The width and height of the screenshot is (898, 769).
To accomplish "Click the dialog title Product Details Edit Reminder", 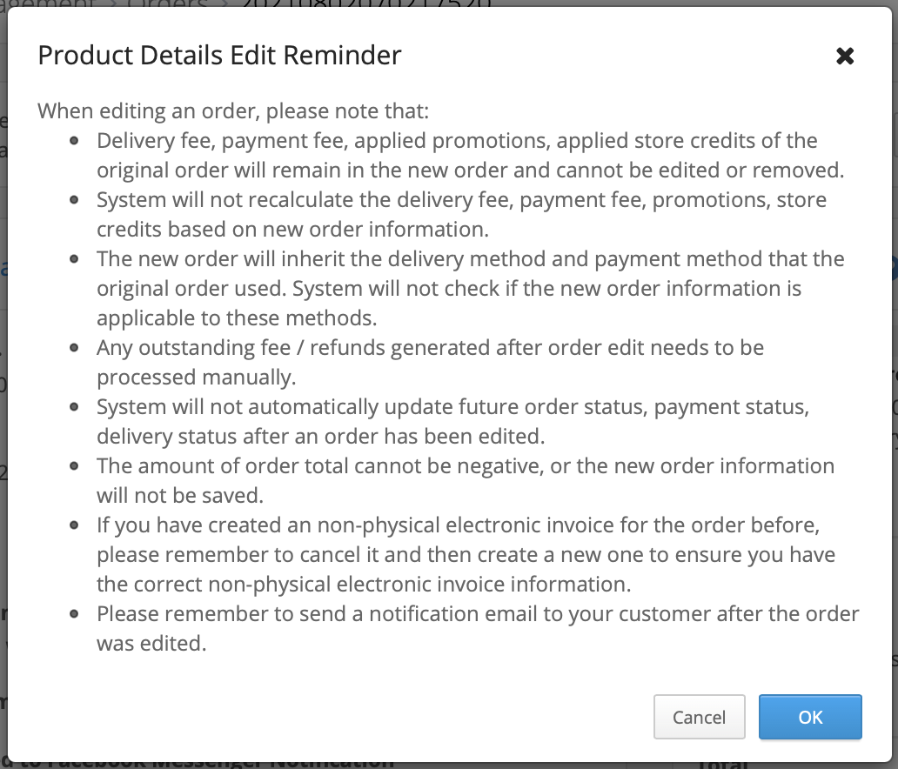I will [x=218, y=55].
